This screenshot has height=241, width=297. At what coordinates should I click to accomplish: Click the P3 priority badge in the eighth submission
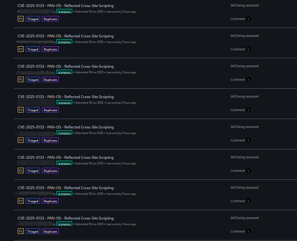click(21, 231)
